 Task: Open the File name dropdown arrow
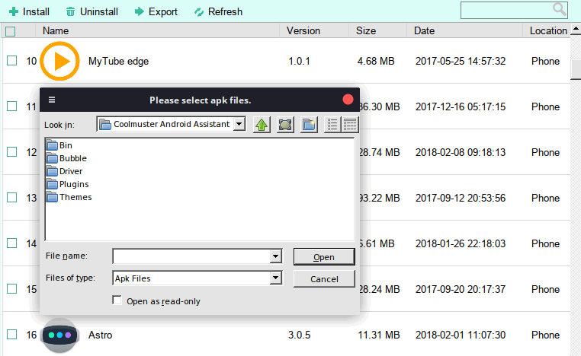(x=275, y=256)
